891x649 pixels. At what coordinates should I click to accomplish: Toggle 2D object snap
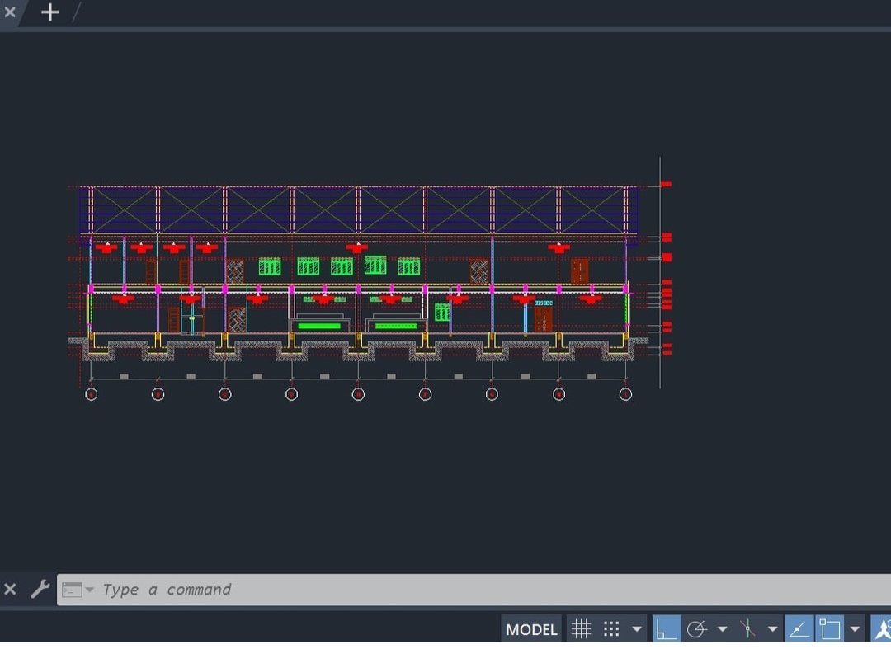click(x=829, y=628)
